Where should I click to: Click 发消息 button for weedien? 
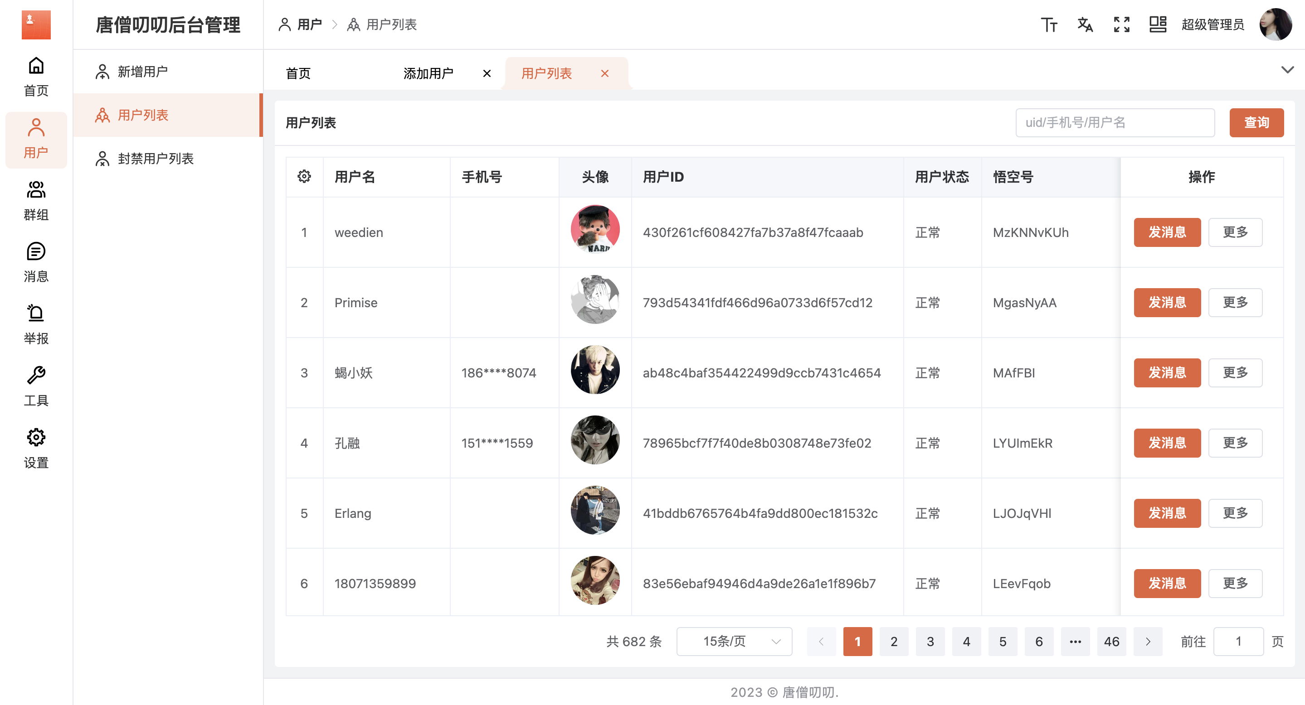pyautogui.click(x=1167, y=232)
